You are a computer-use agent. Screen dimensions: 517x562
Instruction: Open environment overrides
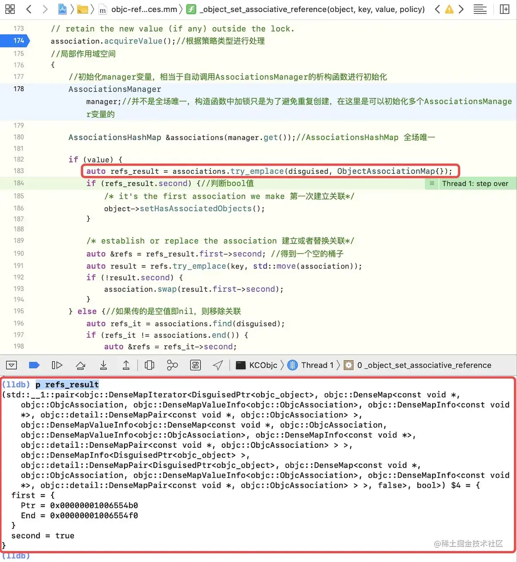coord(196,365)
